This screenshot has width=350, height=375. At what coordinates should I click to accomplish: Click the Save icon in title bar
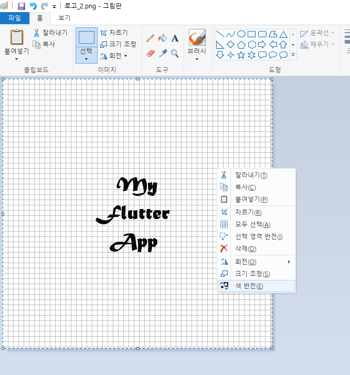tap(22, 6)
